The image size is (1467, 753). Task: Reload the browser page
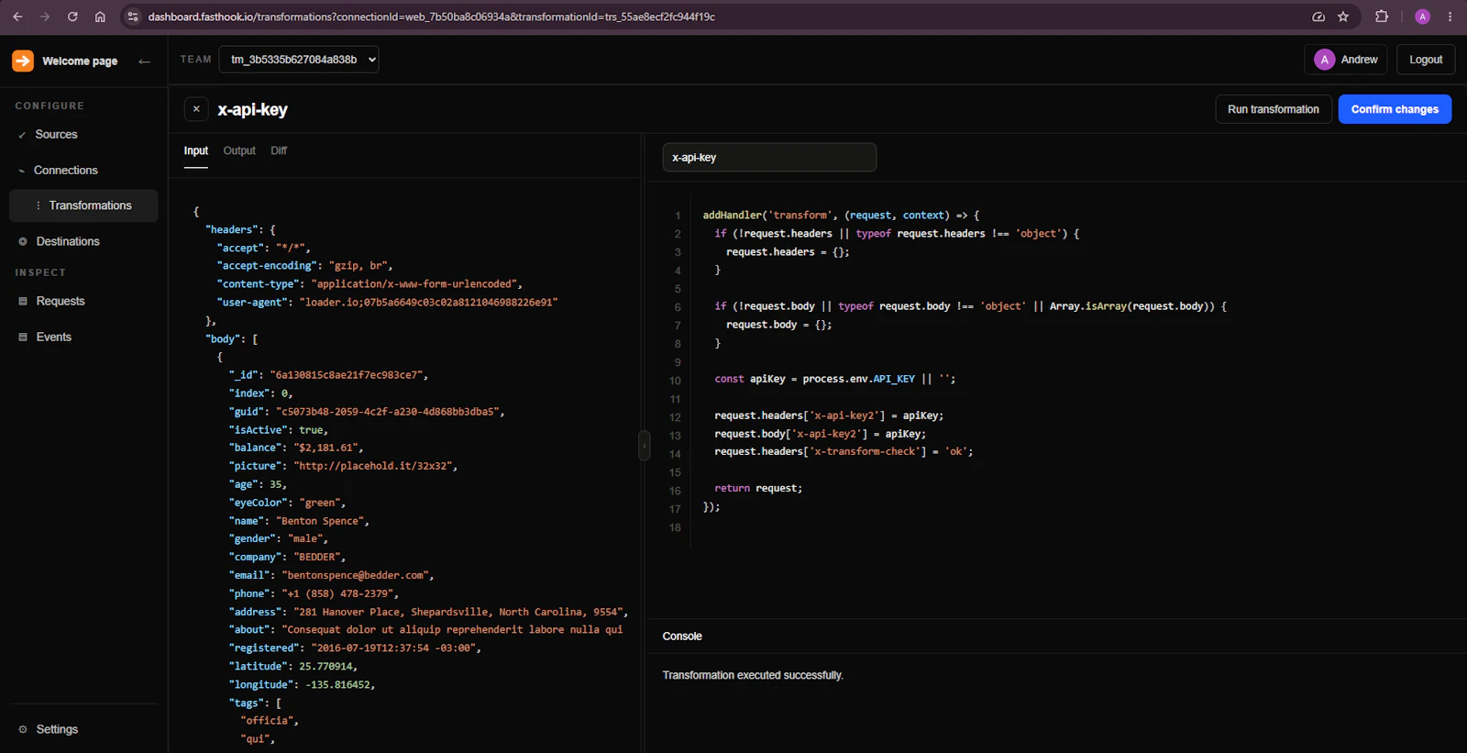pos(72,17)
